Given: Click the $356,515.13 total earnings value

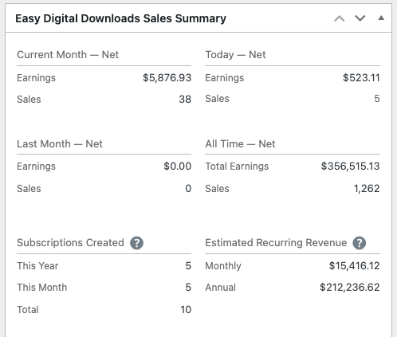Looking at the screenshot, I should click(x=350, y=167).
